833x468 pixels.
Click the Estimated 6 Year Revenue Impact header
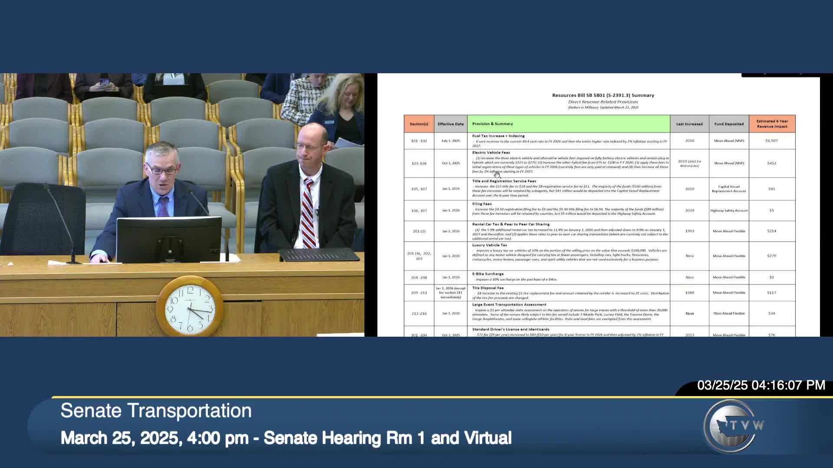pyautogui.click(x=772, y=124)
